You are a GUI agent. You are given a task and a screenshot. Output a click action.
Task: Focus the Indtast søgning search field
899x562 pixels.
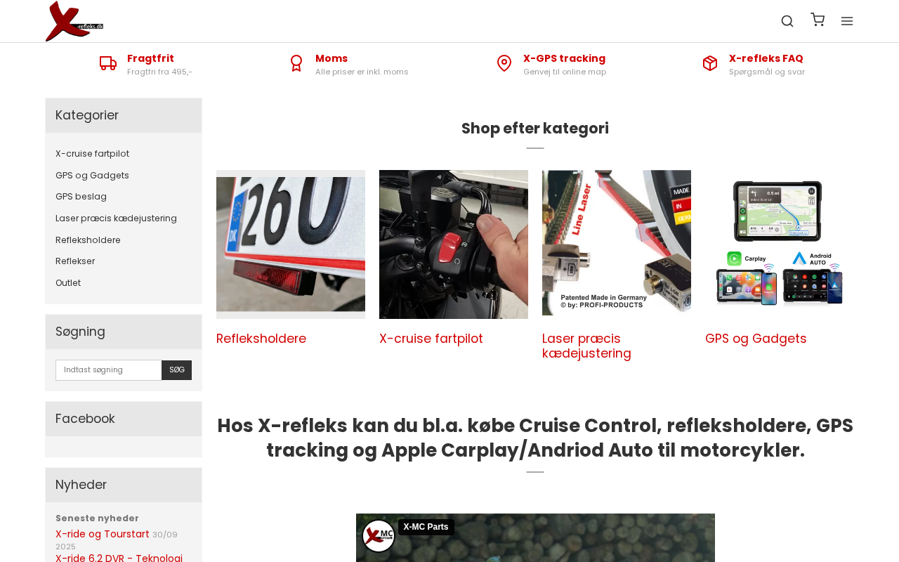(x=109, y=370)
